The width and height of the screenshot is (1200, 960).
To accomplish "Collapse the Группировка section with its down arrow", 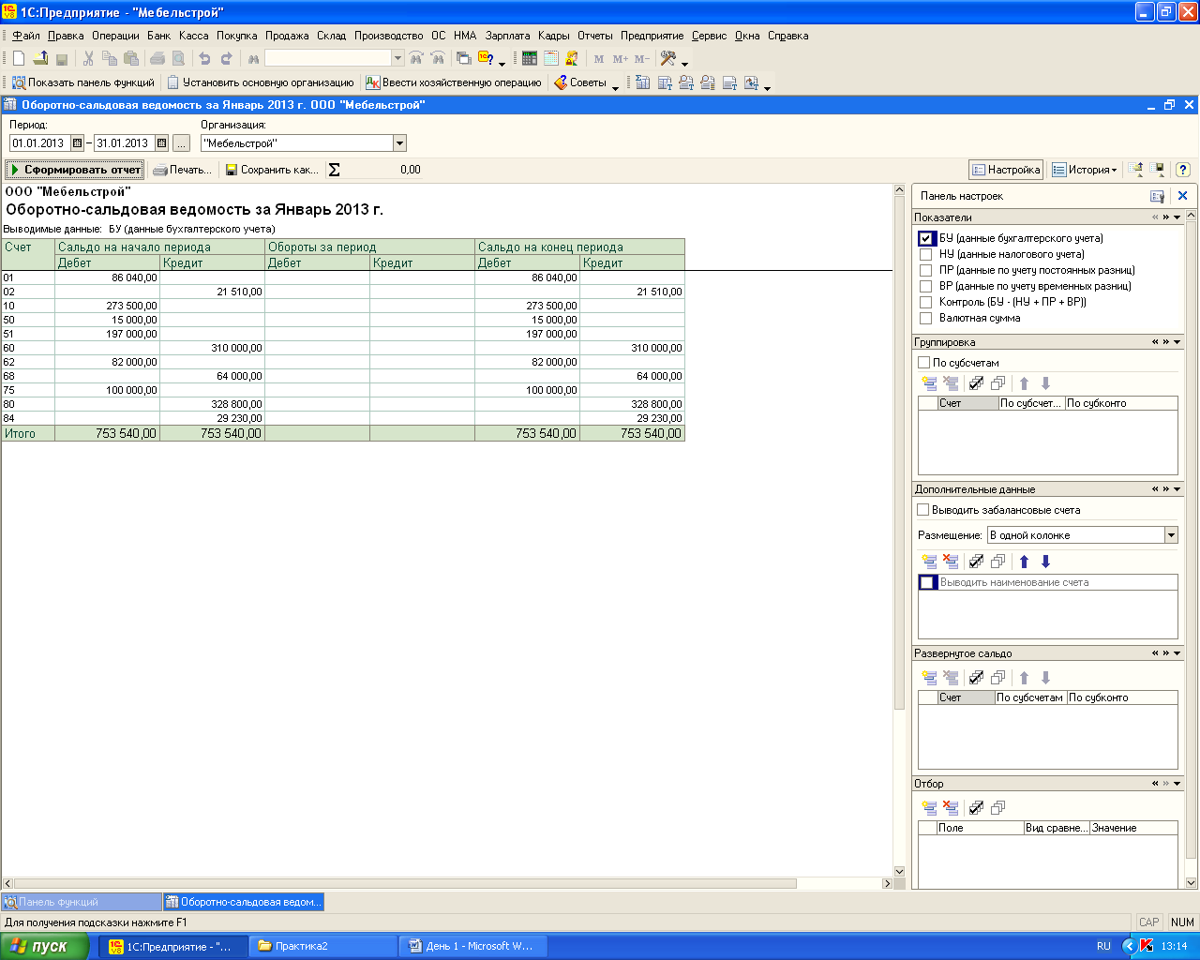I will [1177, 342].
